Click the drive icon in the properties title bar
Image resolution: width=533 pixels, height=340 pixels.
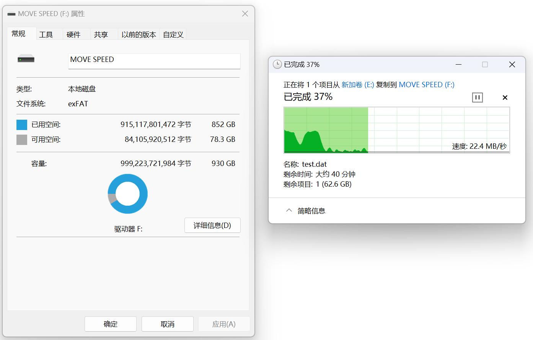pos(11,13)
